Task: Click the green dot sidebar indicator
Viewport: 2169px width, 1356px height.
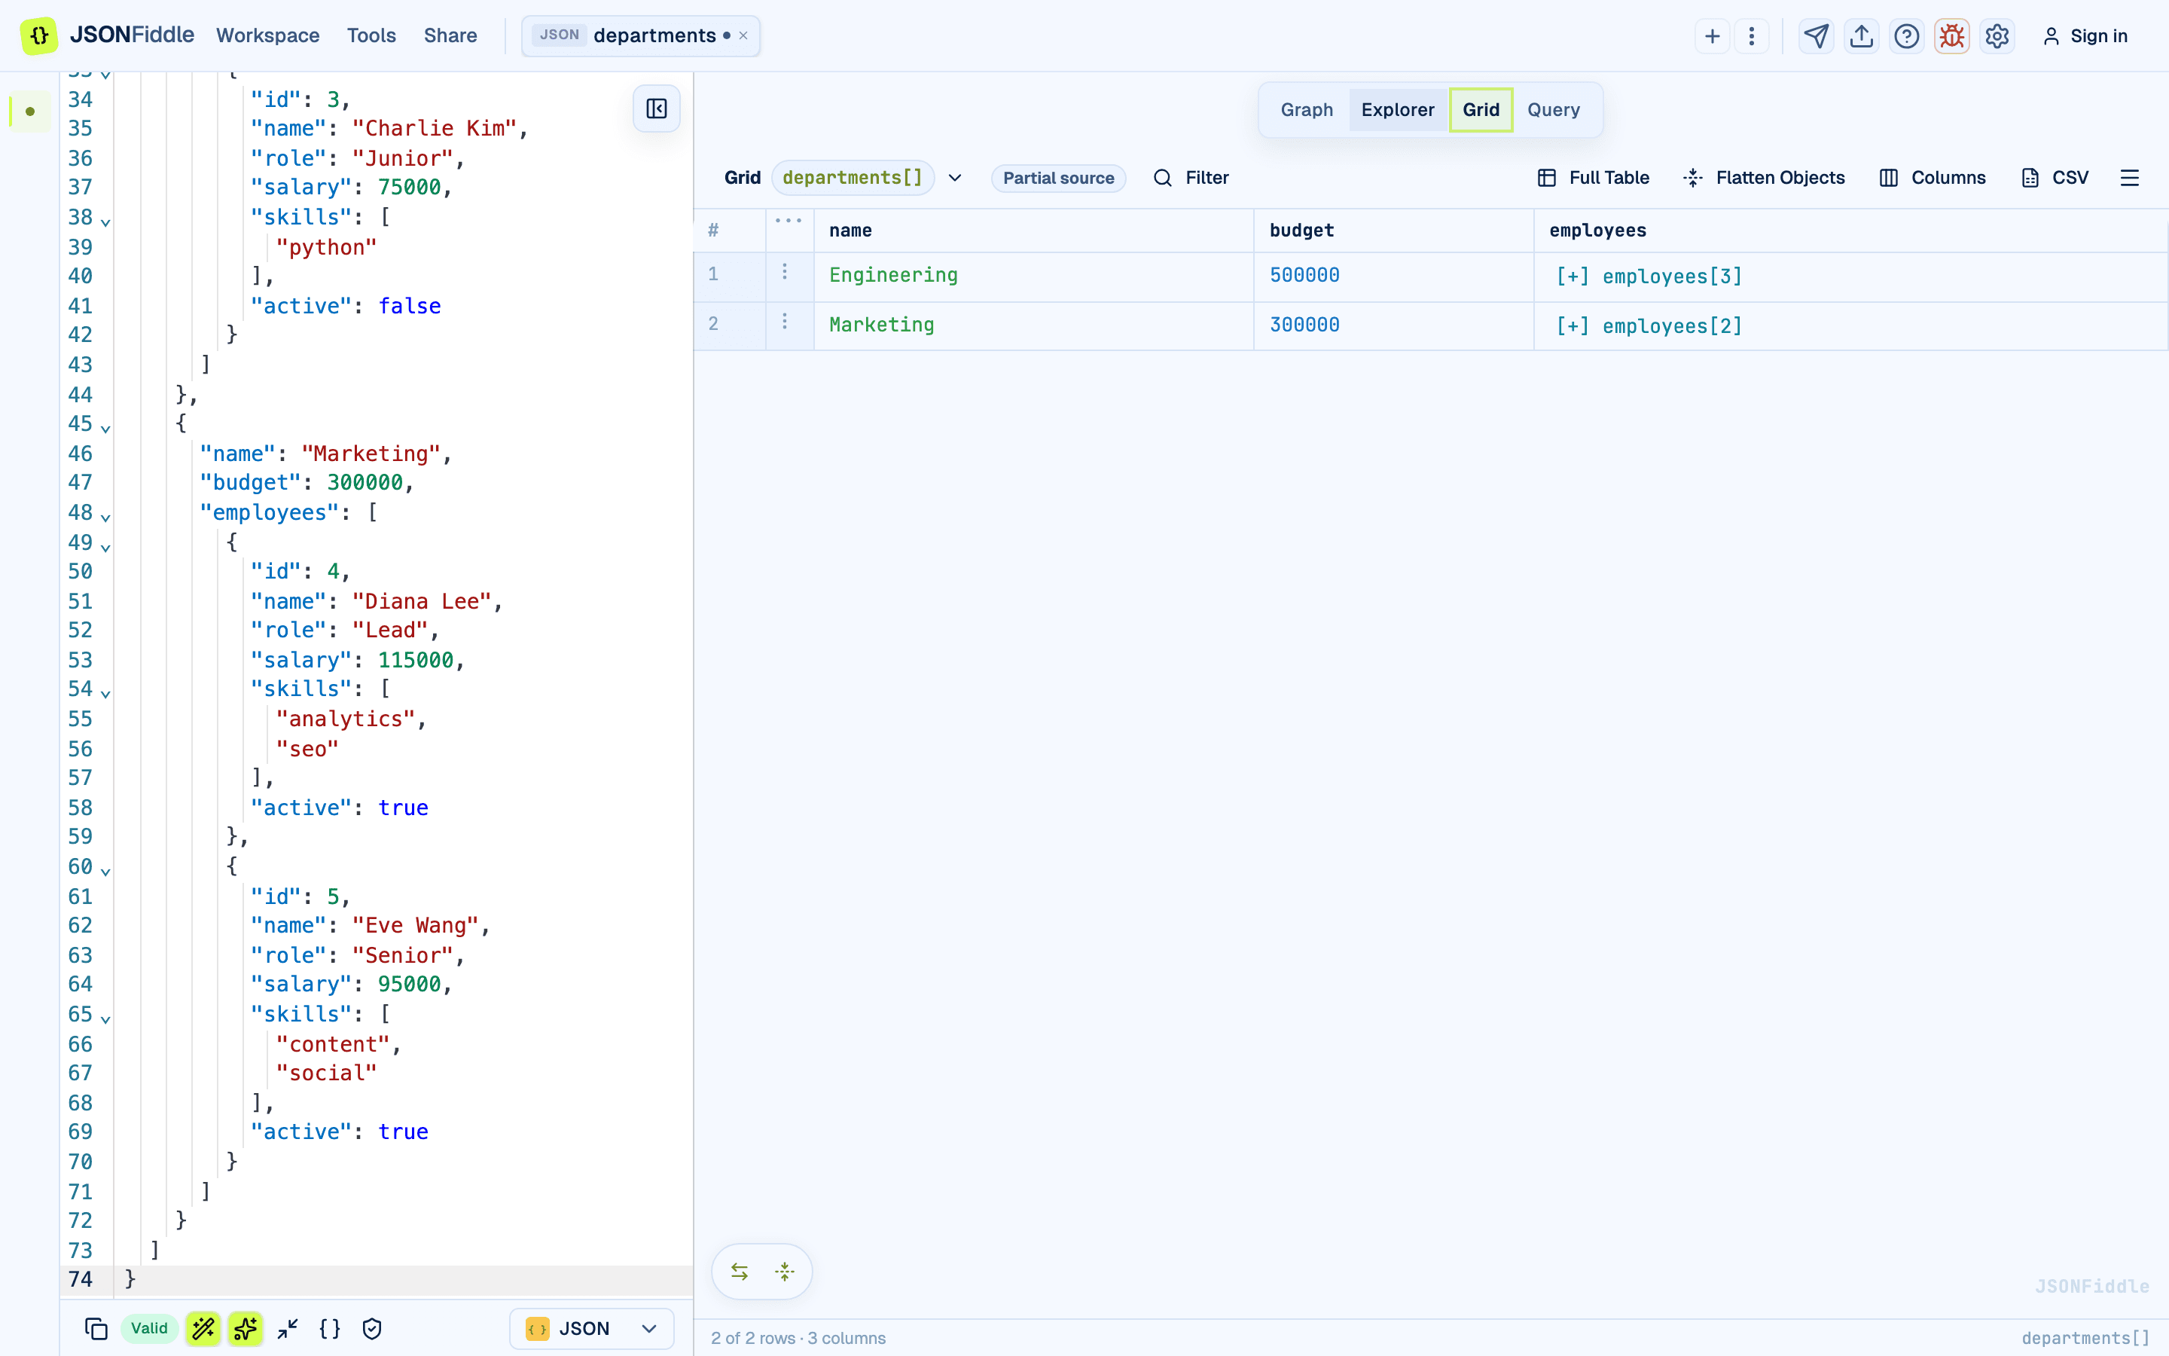Action: coord(29,111)
